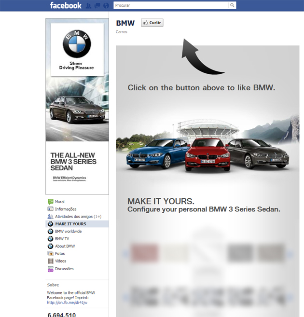
Task: Select the blurred dark grey swatch
Action: pyautogui.click(x=240, y=253)
